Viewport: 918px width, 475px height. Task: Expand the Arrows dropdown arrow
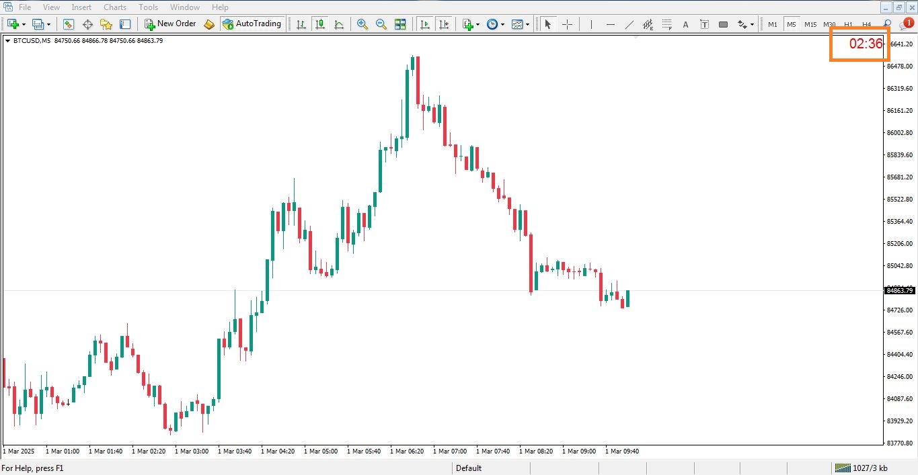(x=752, y=24)
